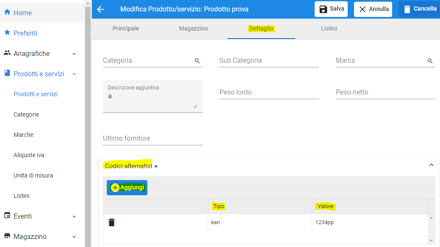The image size is (440, 247).
Task: Open Aliquote iva in the sidebar
Action: pyautogui.click(x=29, y=155)
